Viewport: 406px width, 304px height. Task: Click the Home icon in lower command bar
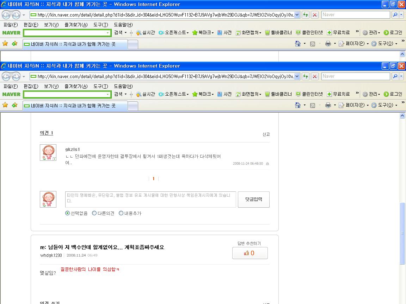point(298,105)
